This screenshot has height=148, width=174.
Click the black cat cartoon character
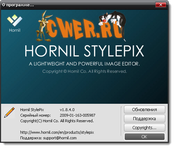[x=112, y=23]
